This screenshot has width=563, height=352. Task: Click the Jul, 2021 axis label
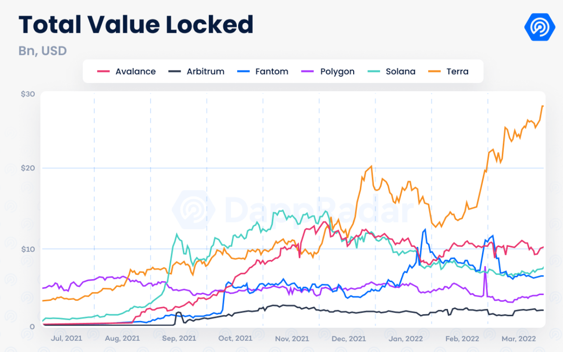[x=66, y=338]
